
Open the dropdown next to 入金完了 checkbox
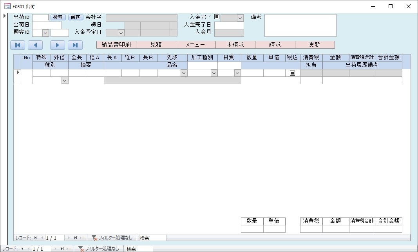click(x=240, y=18)
